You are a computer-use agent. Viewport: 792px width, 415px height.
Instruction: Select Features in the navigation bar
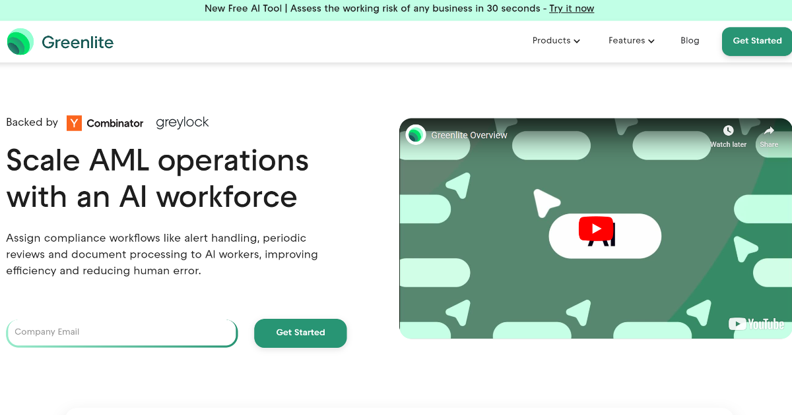(x=626, y=40)
